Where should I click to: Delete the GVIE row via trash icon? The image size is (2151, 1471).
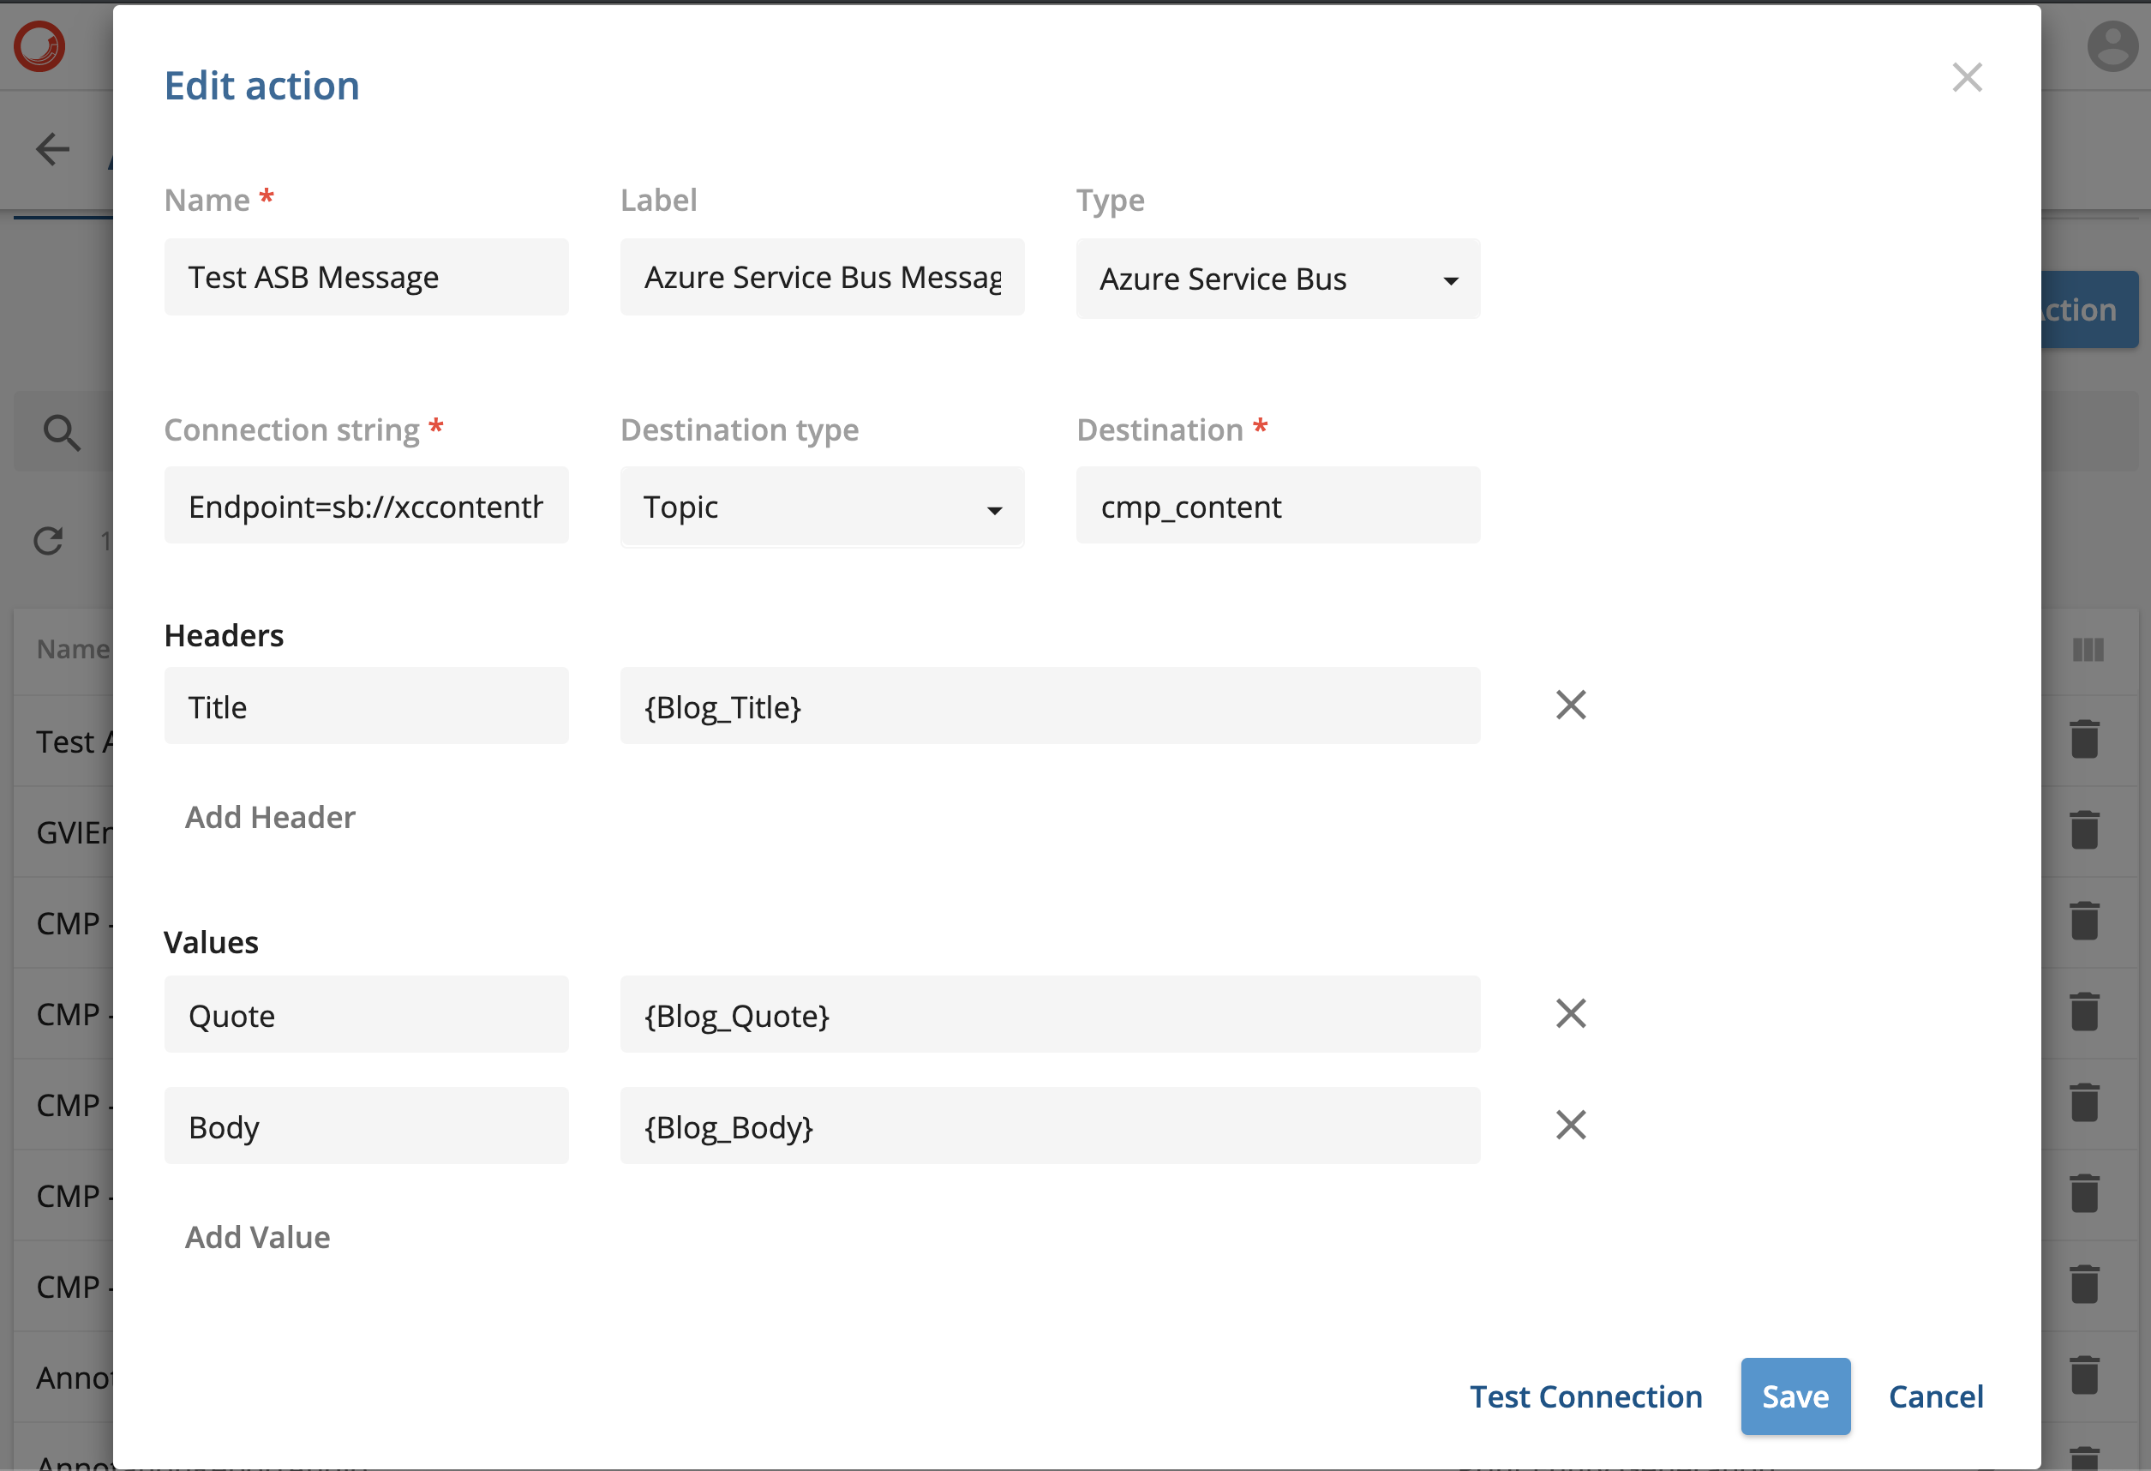pos(2084,830)
